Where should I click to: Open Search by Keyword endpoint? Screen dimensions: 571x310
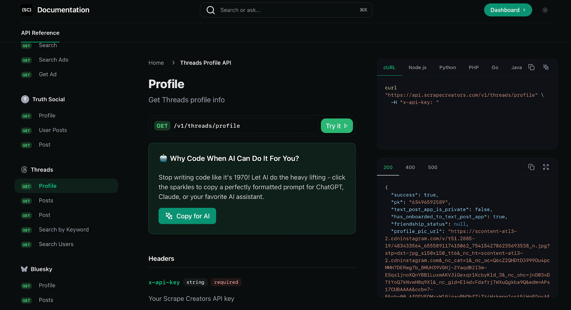point(64,230)
